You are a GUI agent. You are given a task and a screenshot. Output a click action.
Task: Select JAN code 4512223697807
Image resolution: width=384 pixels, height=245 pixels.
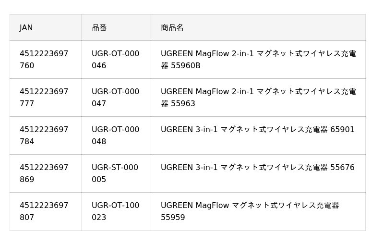[x=44, y=211]
